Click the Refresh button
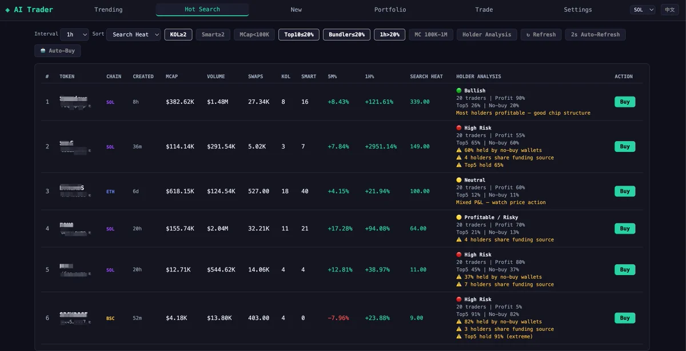Image resolution: width=686 pixels, height=351 pixels. [x=541, y=34]
